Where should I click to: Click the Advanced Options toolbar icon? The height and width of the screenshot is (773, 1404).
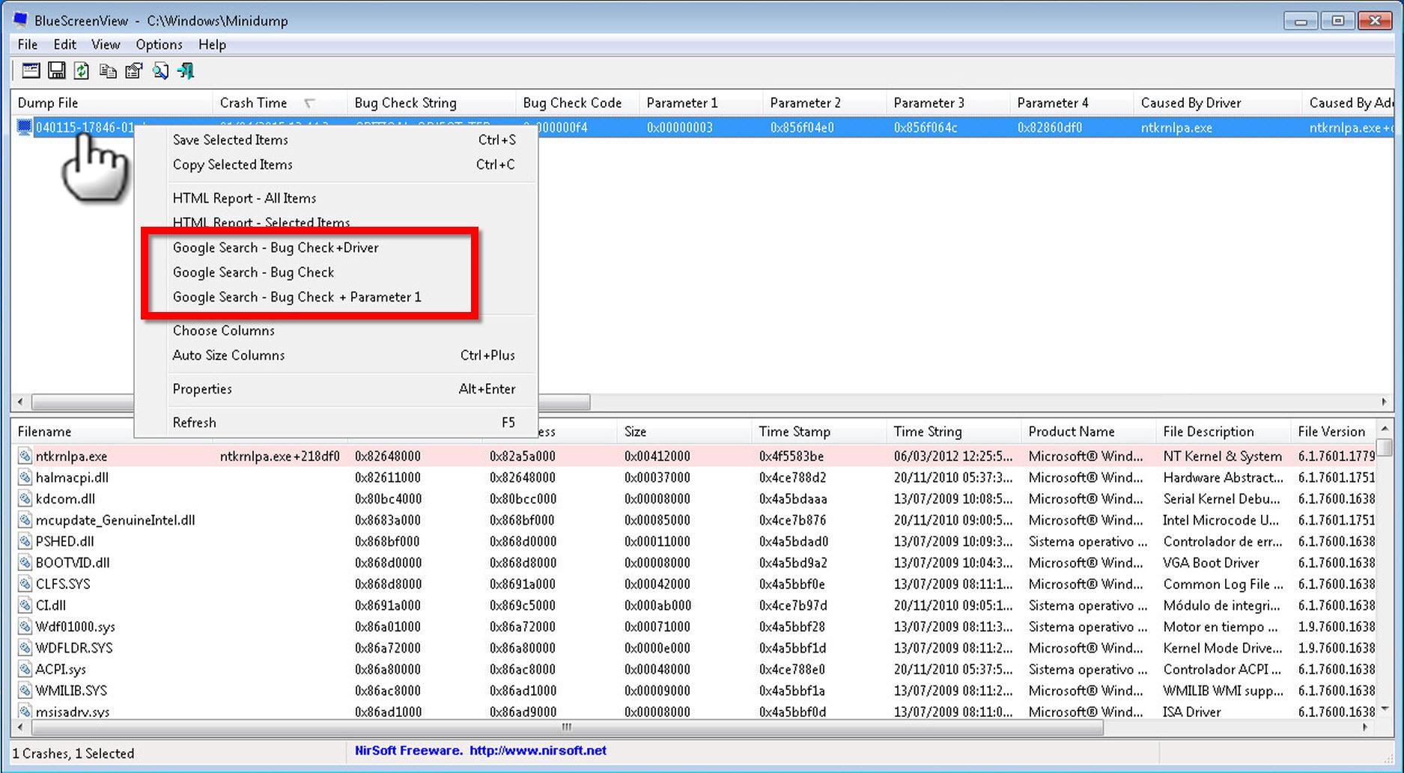point(31,71)
